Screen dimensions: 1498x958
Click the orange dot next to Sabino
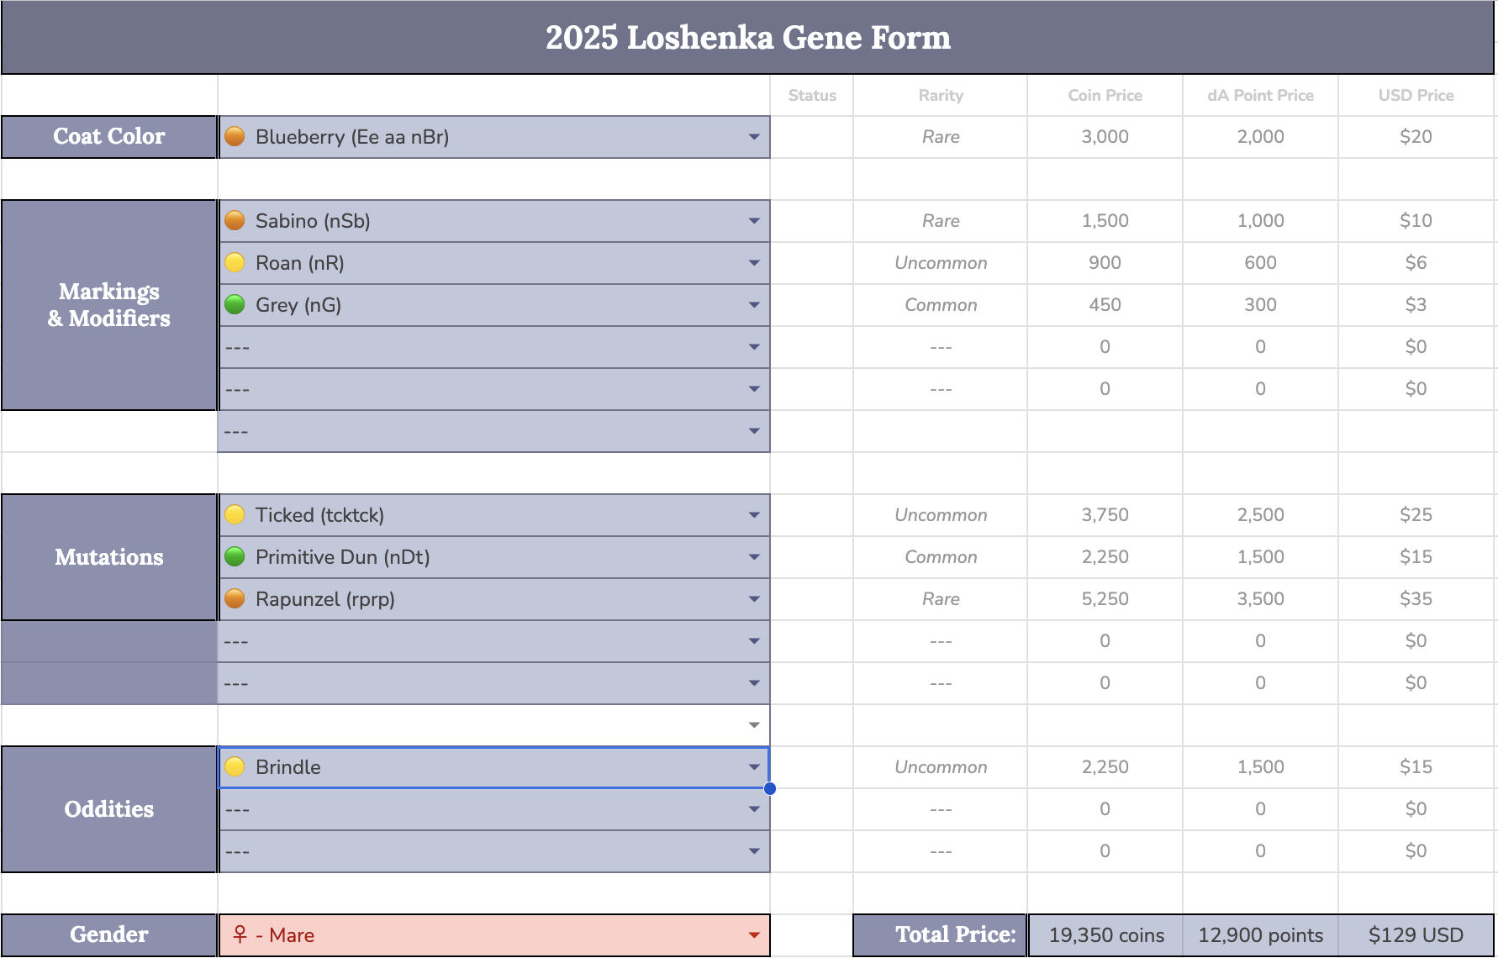235,220
